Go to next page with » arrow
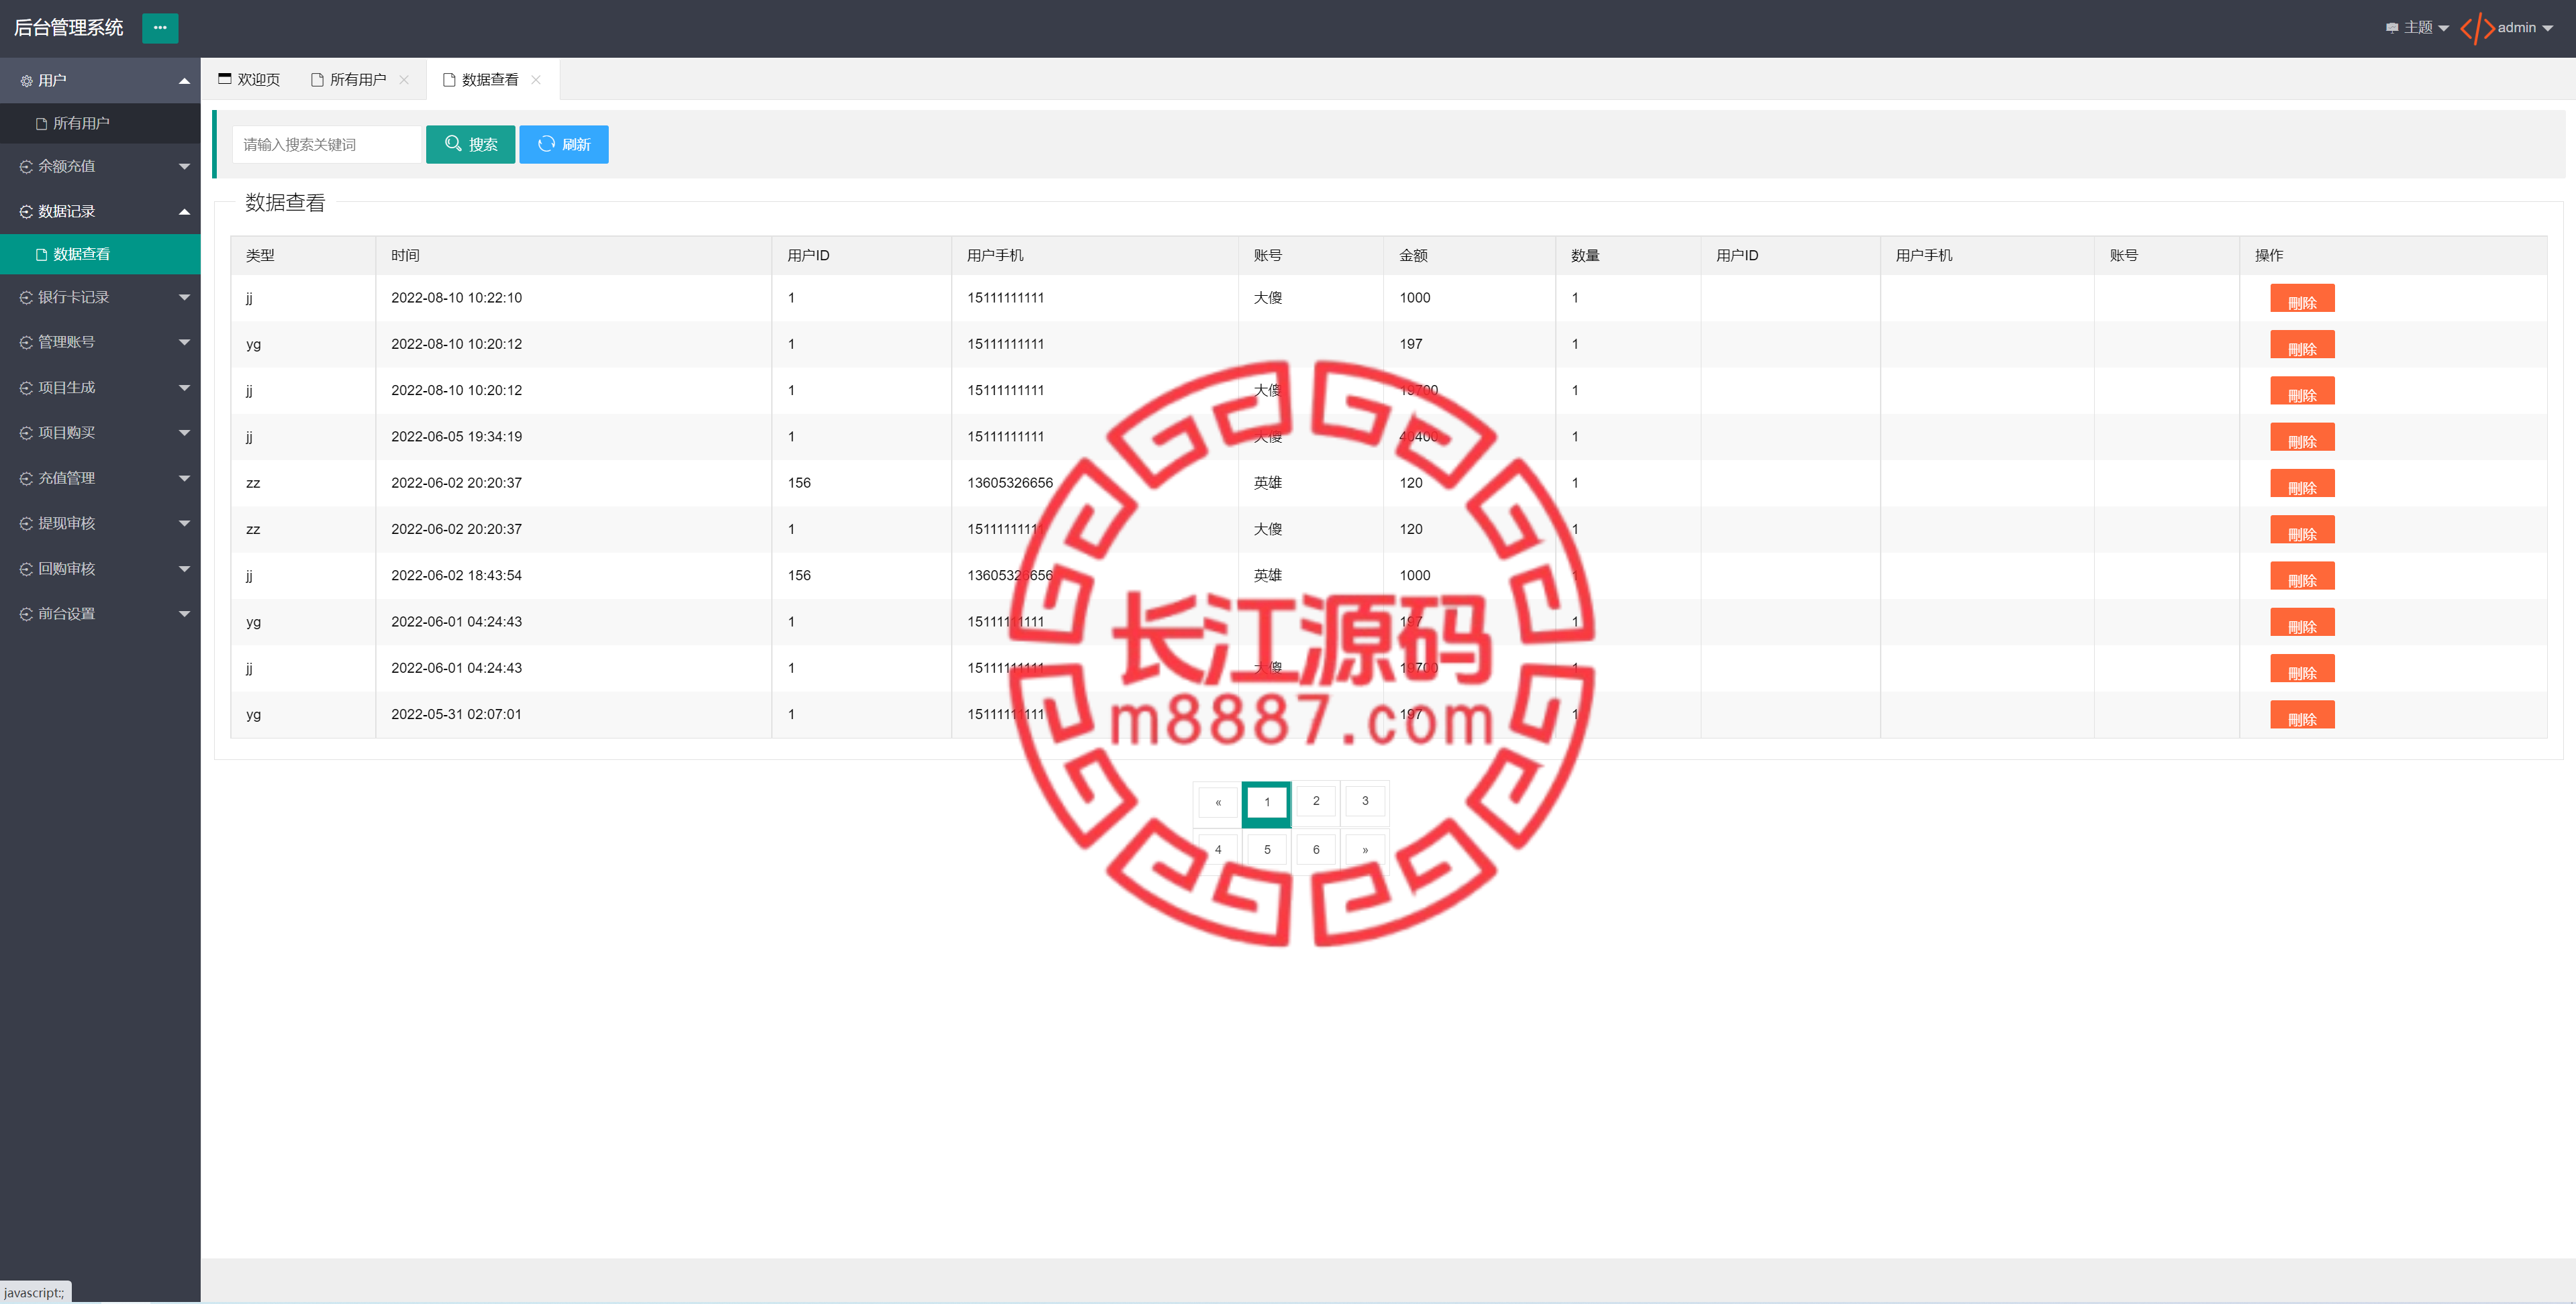Screen dimensions: 2576x1304 pos(1365,851)
